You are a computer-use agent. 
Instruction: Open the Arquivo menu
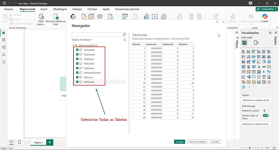click(9, 9)
